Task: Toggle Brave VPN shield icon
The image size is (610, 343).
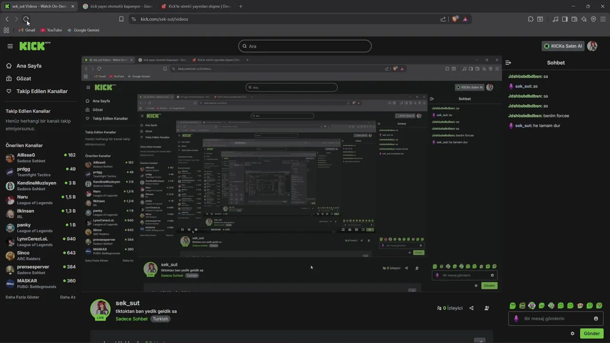Action: (593, 19)
